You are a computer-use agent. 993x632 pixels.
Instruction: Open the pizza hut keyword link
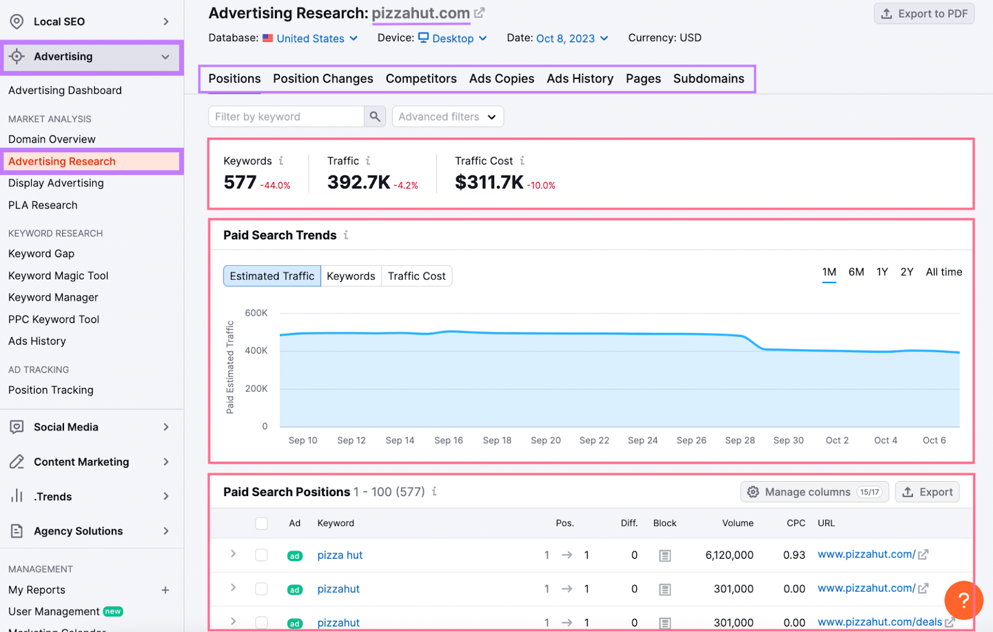click(339, 555)
